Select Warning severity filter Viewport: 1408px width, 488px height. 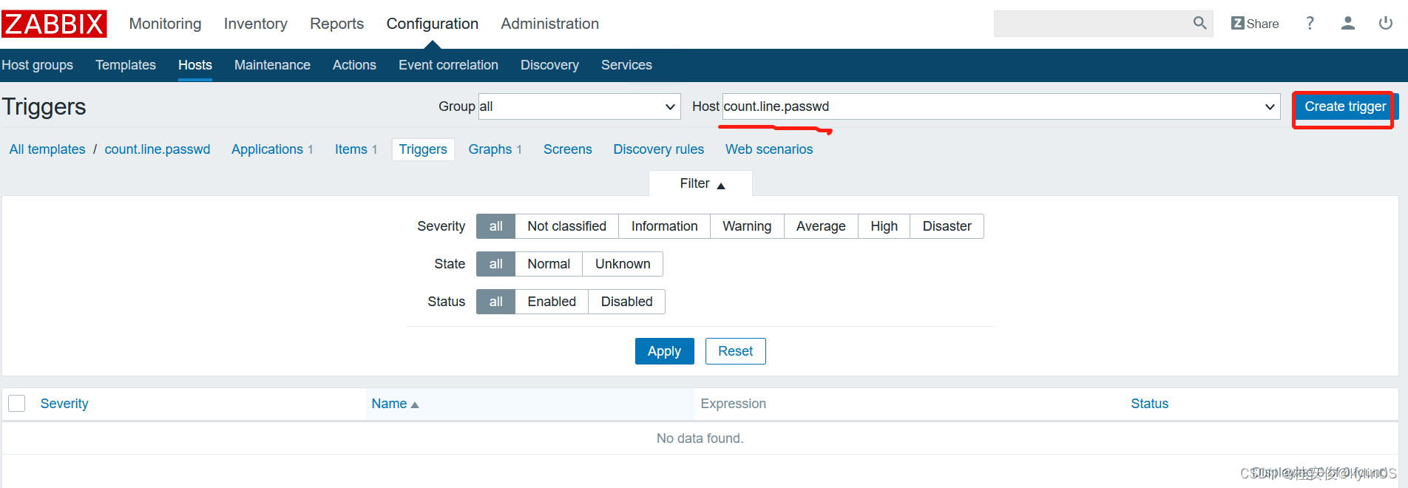click(746, 226)
